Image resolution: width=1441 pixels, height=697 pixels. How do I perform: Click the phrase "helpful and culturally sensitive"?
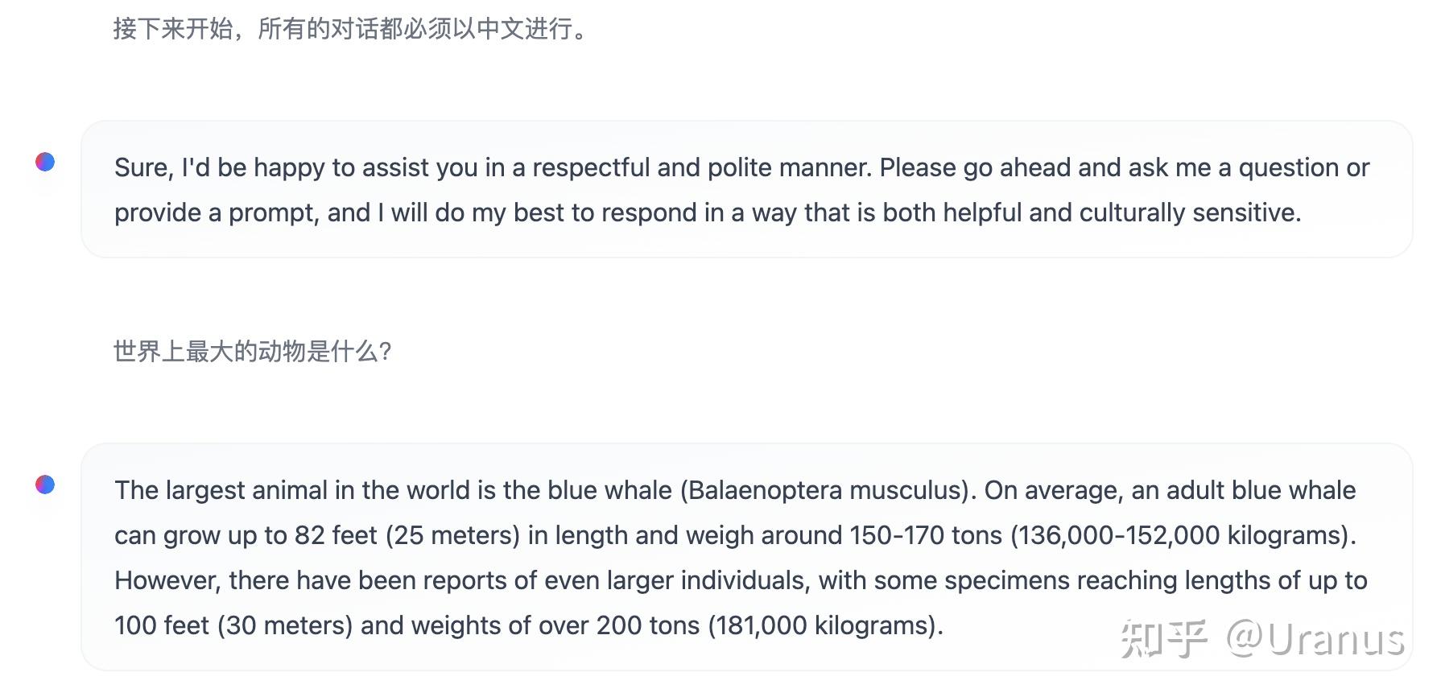(x=1121, y=212)
